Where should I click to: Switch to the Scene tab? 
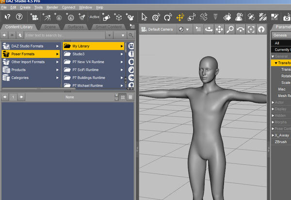[50, 27]
